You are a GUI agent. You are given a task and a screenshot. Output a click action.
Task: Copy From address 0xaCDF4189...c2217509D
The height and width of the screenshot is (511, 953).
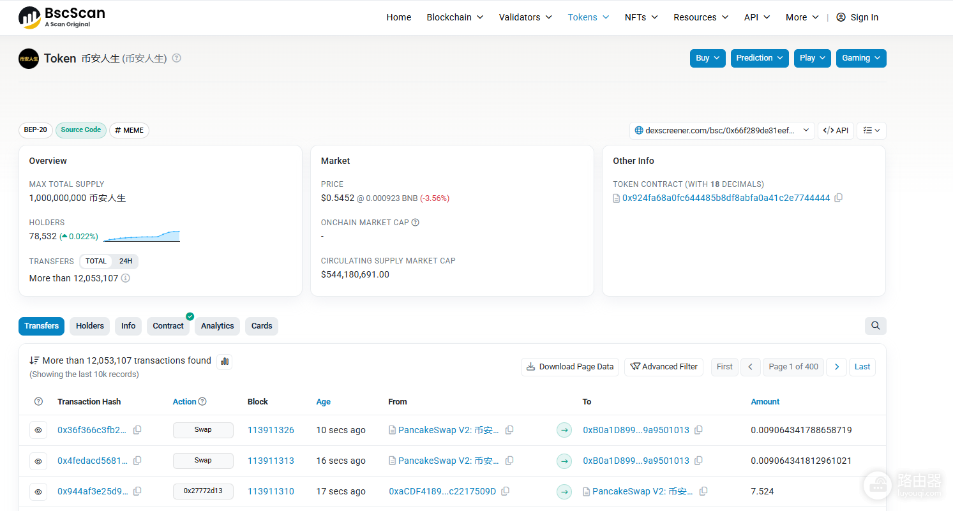[506, 491]
